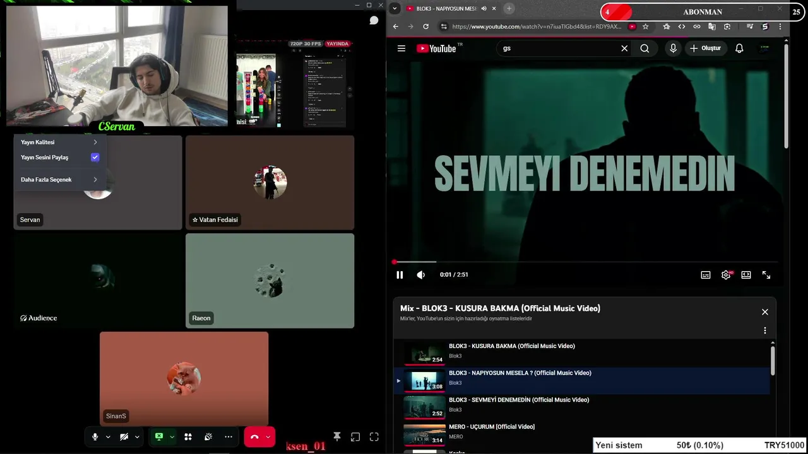Image resolution: width=808 pixels, height=454 pixels.
Task: Clear the YouTube search box text
Action: click(624, 48)
